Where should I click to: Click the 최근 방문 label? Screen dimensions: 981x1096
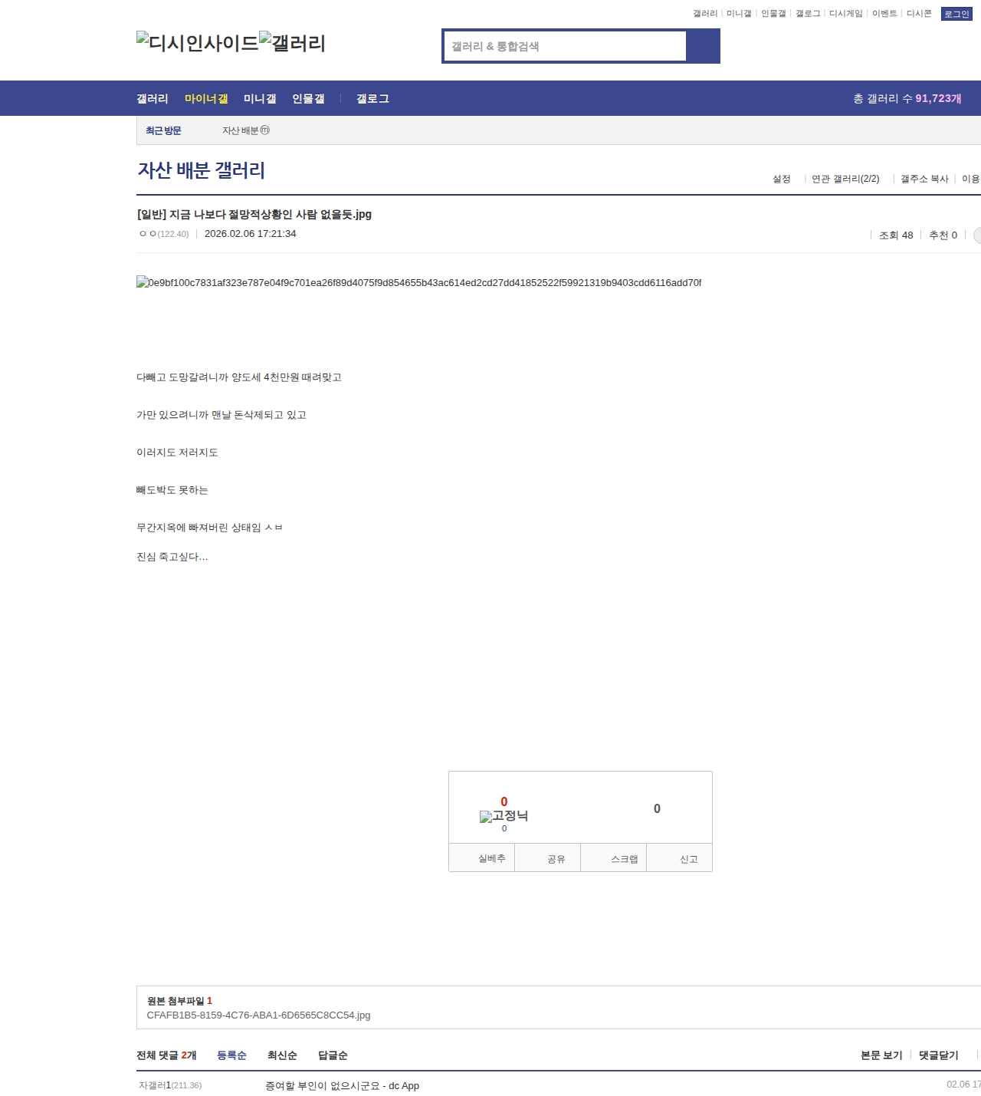pyautogui.click(x=163, y=131)
